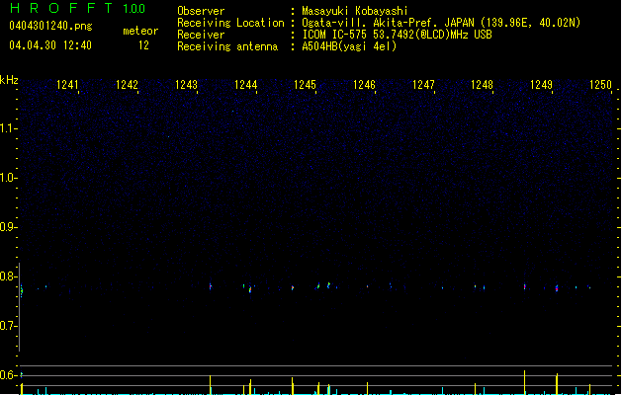
Task: Select the file name 0404301240.png
Action: 50,26
